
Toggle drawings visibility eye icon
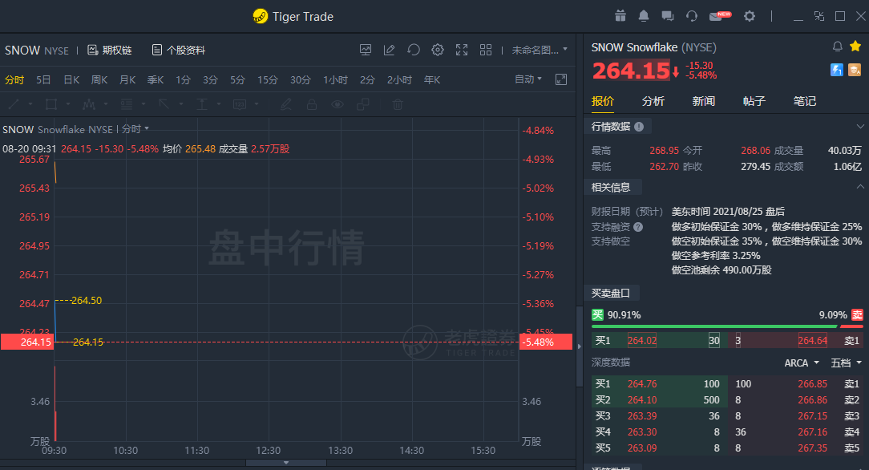coord(337,104)
